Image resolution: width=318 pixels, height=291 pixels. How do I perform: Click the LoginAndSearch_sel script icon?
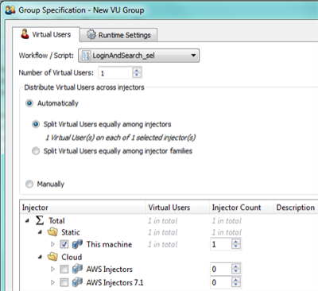pyautogui.click(x=86, y=56)
